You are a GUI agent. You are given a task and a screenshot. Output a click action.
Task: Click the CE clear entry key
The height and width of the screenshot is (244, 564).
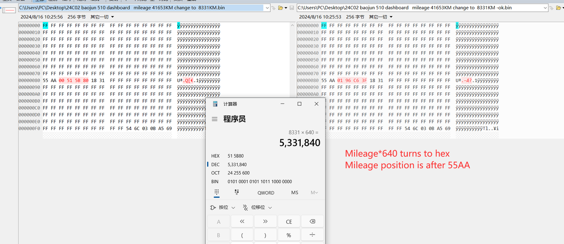(x=289, y=221)
